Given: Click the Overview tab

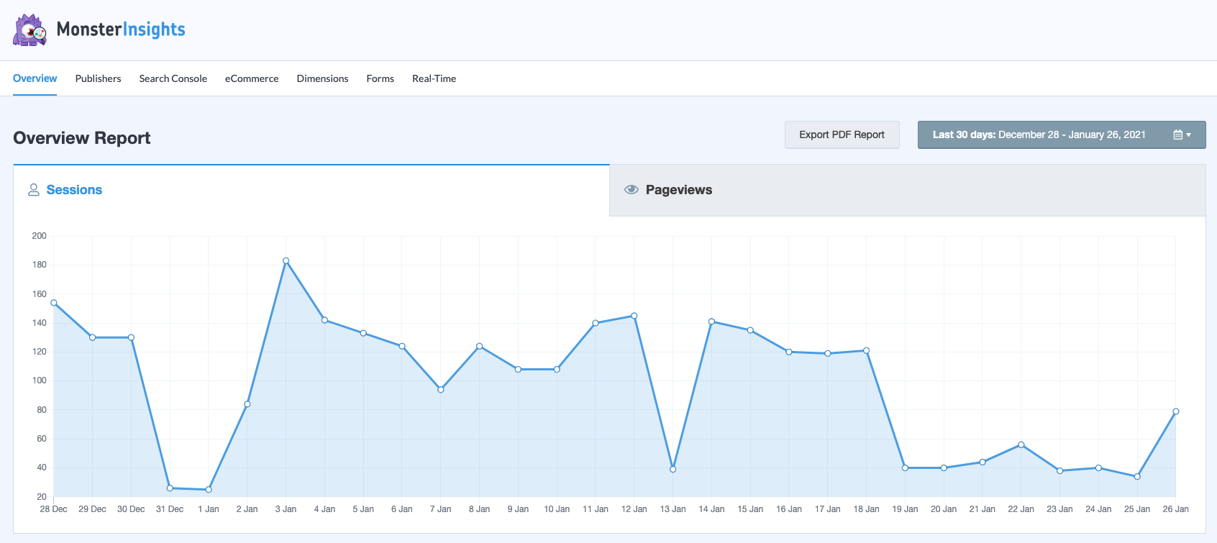Looking at the screenshot, I should (35, 79).
